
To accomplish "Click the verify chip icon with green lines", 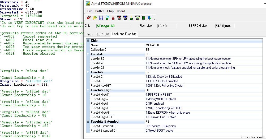I will tap(138, 17).
